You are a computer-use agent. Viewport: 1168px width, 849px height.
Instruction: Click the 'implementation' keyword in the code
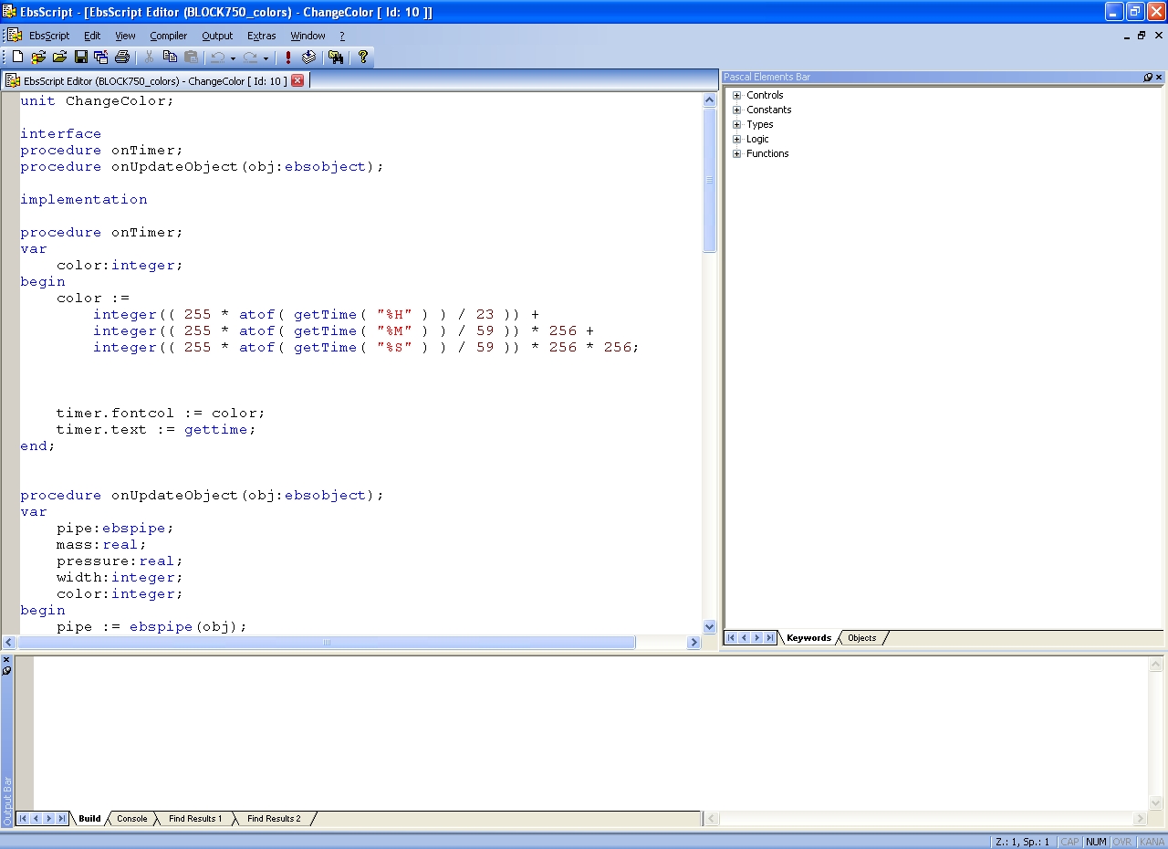tap(84, 199)
